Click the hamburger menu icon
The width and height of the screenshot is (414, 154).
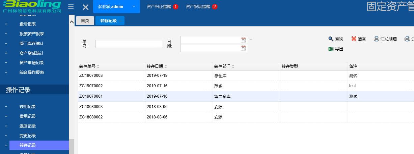point(71,7)
